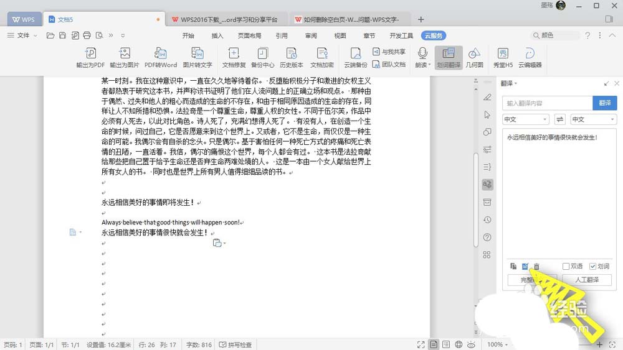
Task: Click the insert translation into document icon
Action: 525,266
